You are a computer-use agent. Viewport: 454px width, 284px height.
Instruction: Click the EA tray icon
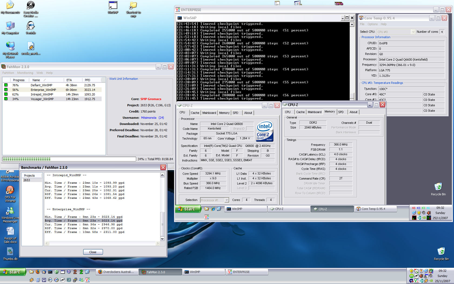pos(412,276)
